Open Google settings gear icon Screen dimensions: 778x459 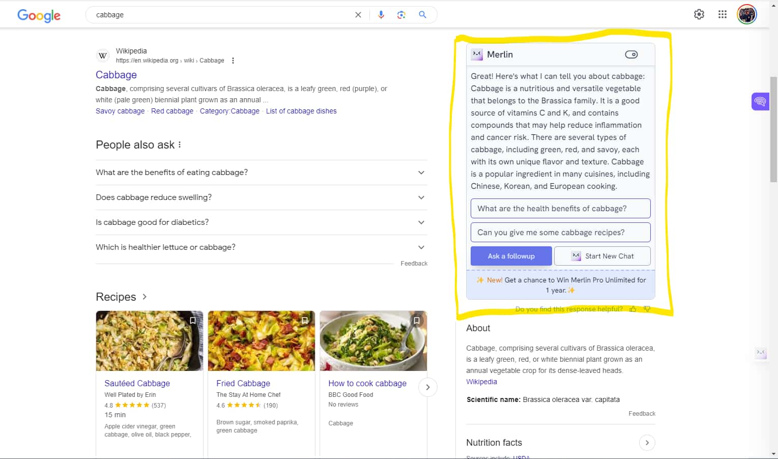tap(699, 14)
